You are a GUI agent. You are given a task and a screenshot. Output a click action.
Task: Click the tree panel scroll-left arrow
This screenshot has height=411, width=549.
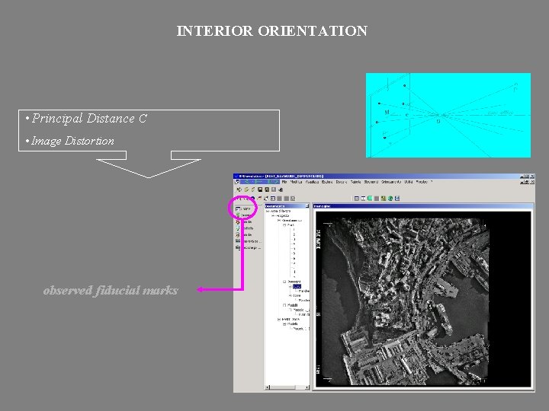point(268,387)
